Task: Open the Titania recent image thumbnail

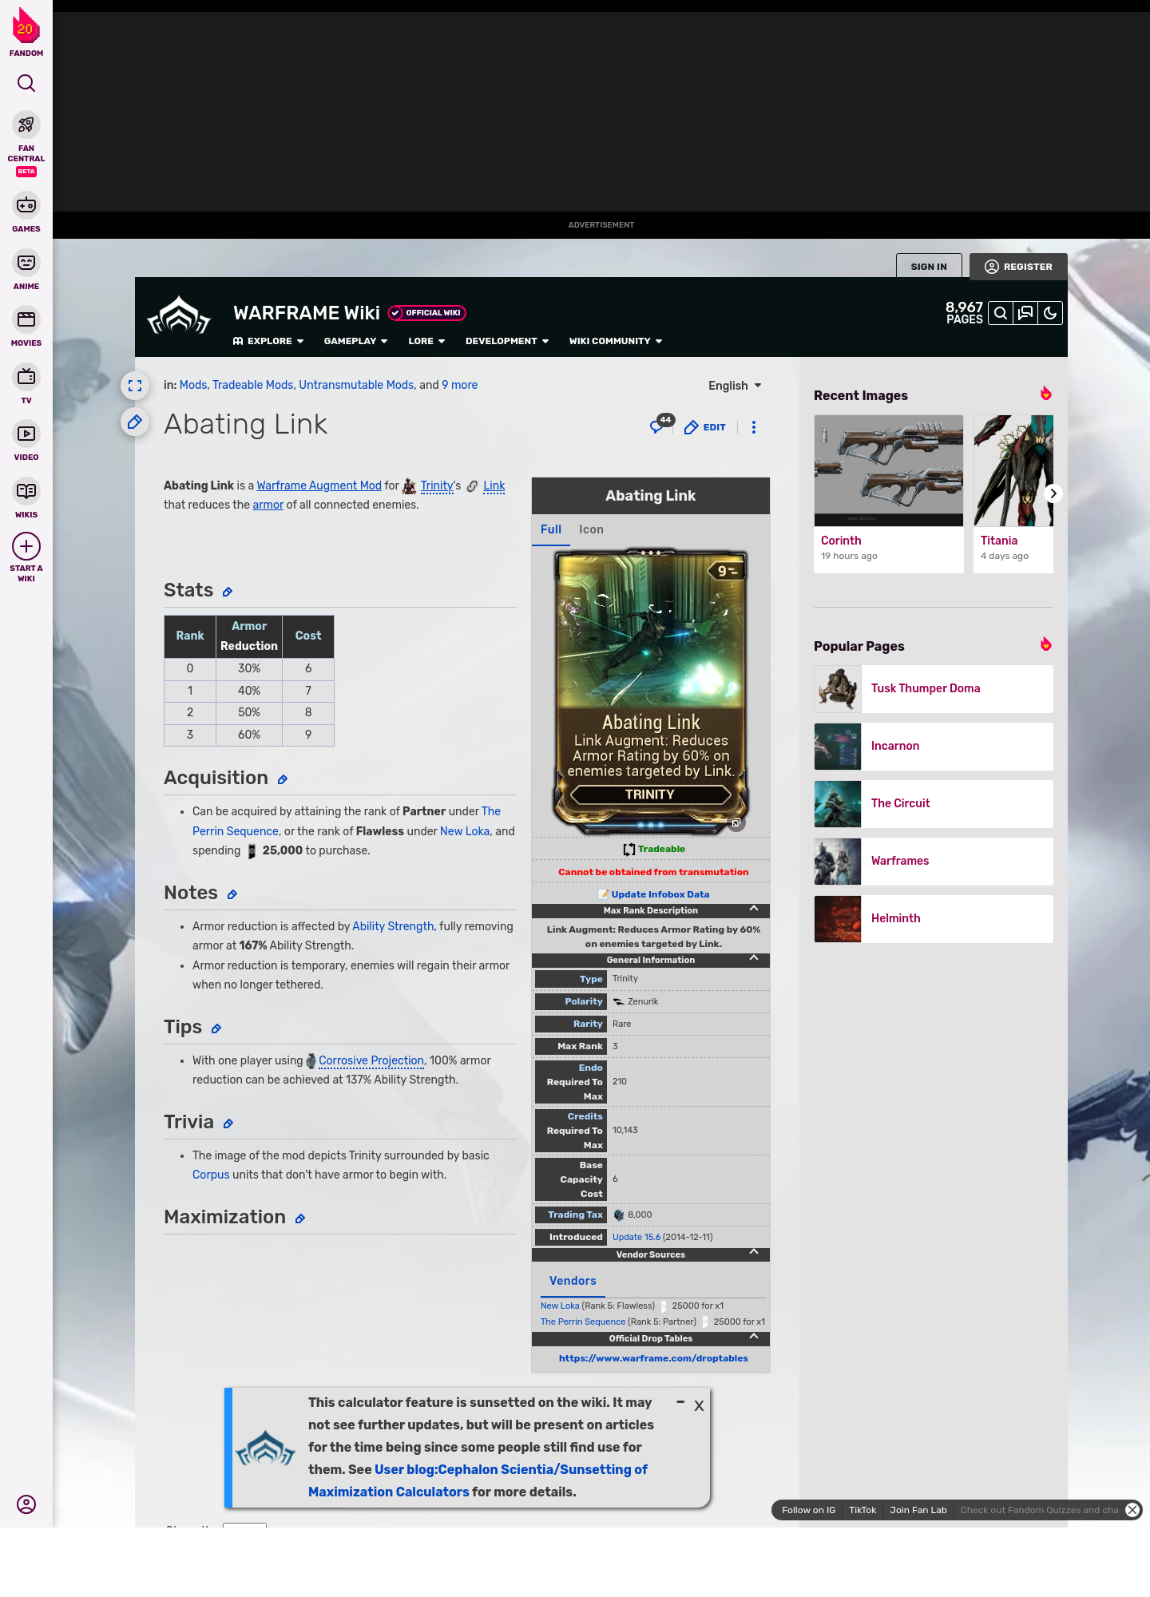Action: click(x=1013, y=470)
